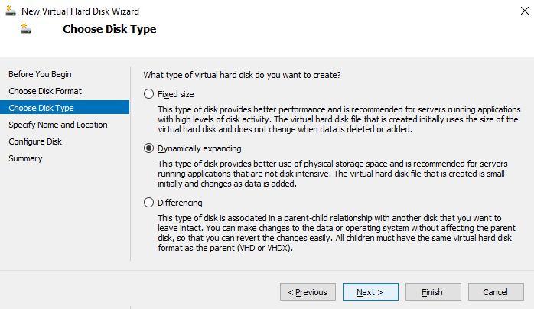Click the Differencing label text
Screen dimensions: 534x309
[180, 203]
